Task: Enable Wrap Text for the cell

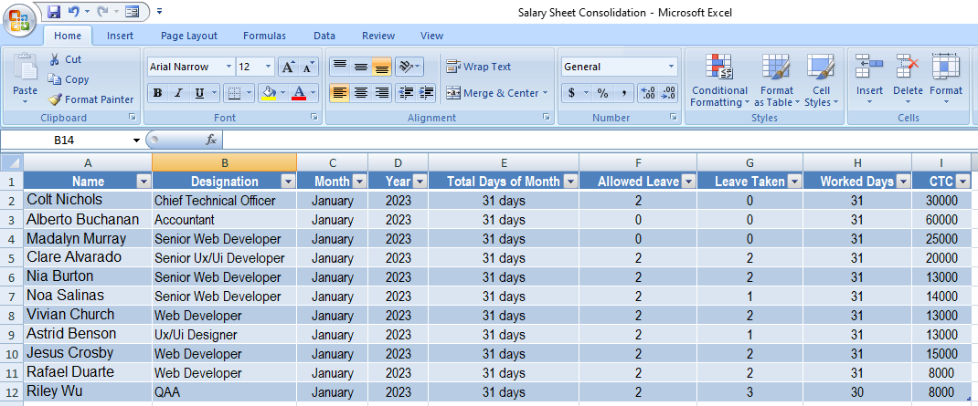Action: point(479,67)
